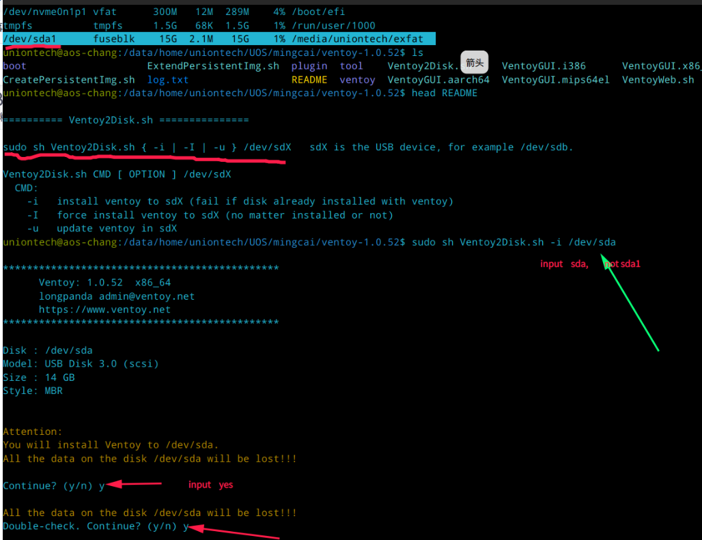The image size is (702, 540).
Task: Click 'Disk : /dev/sda' line
Action: tap(48, 350)
